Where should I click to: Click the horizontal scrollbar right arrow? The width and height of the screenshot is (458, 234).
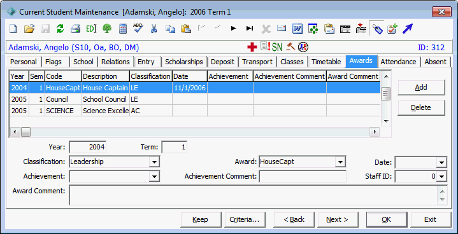click(x=375, y=132)
